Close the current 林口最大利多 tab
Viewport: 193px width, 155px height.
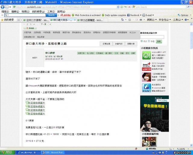pos(75,20)
